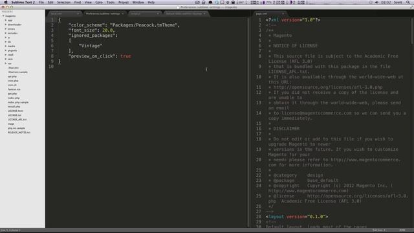Screen dimensions: 414x233
Task: Open php.ini.sample in the sidebar
Action: click(x=16, y=128)
